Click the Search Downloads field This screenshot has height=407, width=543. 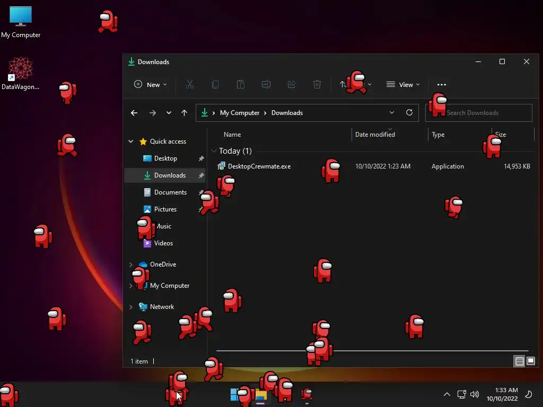pos(479,113)
